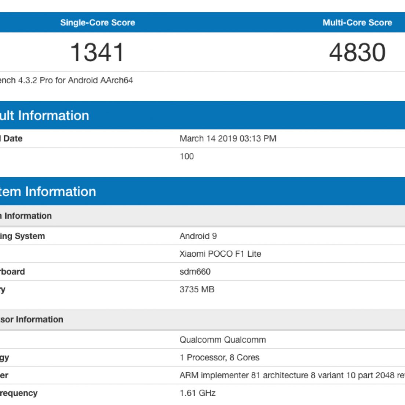
Task: Select the 4830 multi-core score value
Action: (357, 52)
